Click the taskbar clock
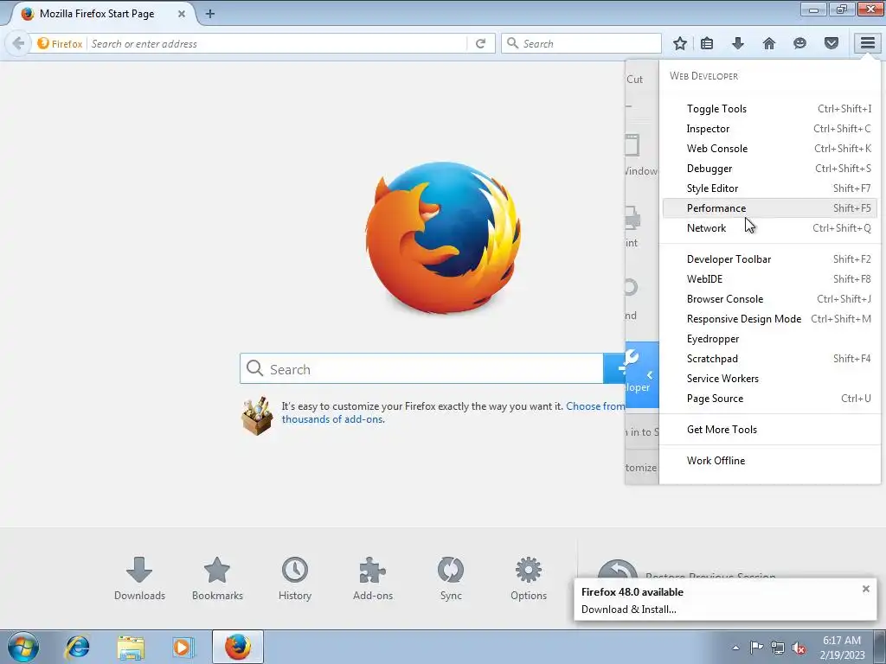This screenshot has height=664, width=886. (x=842, y=647)
